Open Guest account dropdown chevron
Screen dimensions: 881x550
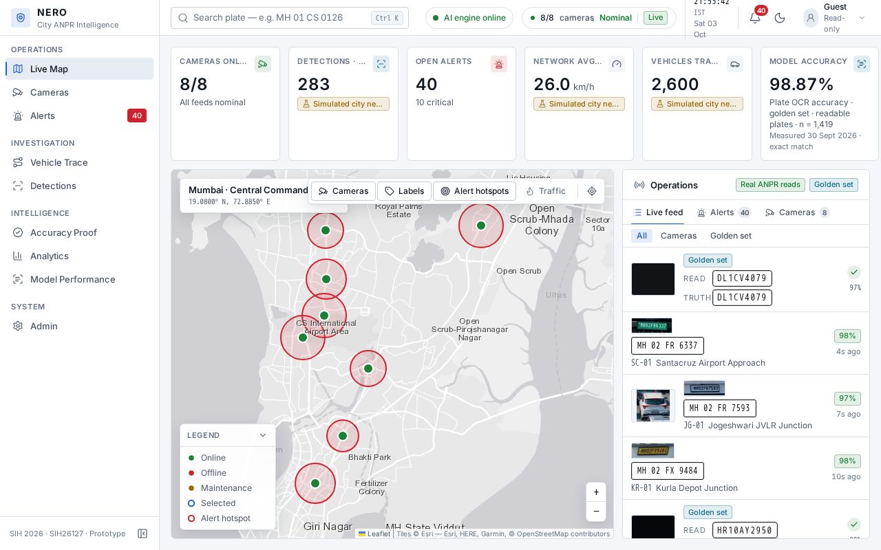click(862, 18)
